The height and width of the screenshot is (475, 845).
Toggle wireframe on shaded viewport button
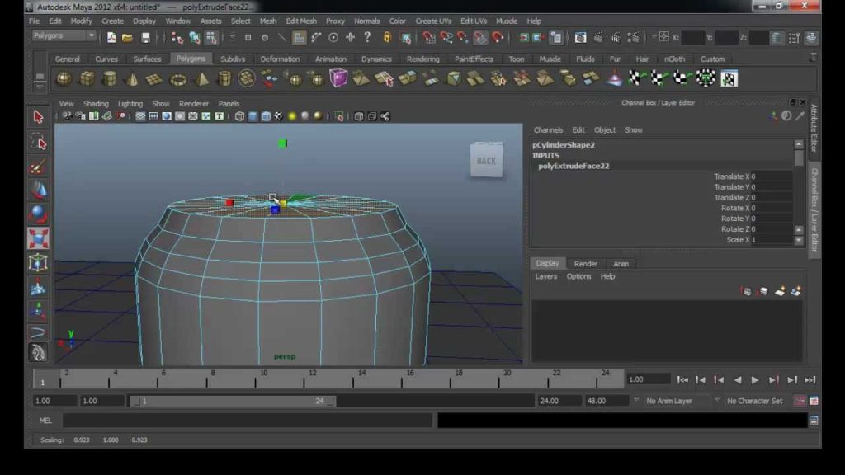point(266,116)
